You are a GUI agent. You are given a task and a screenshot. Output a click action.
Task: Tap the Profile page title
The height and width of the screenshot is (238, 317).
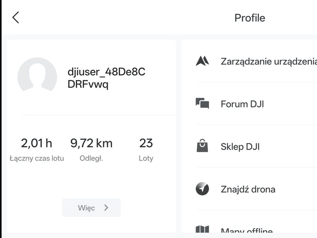[250, 18]
